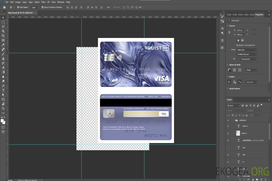The width and height of the screenshot is (272, 181).
Task: Select the Gradient tool
Action: [3, 72]
